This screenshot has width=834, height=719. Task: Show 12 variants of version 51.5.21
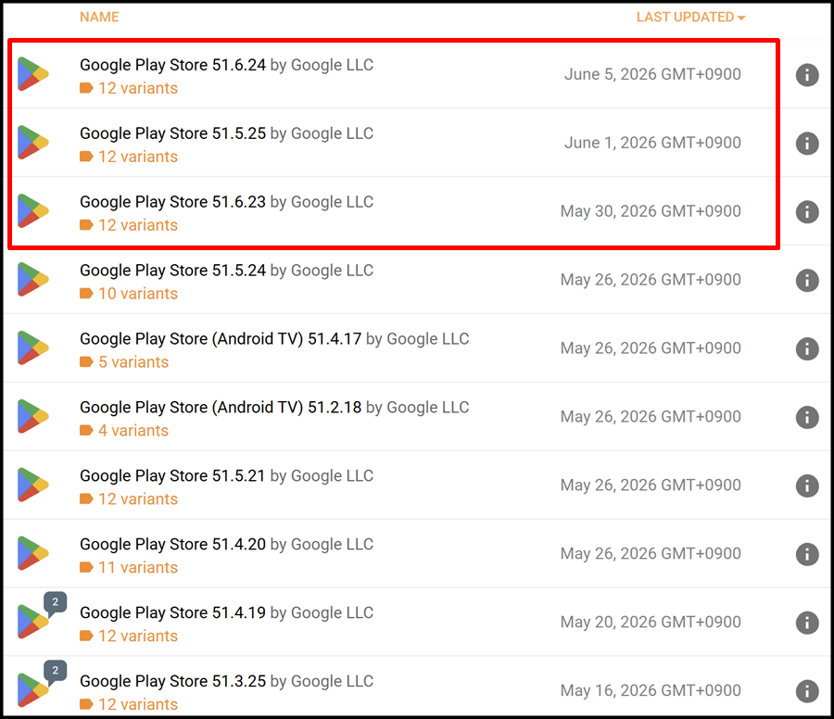[x=129, y=499]
